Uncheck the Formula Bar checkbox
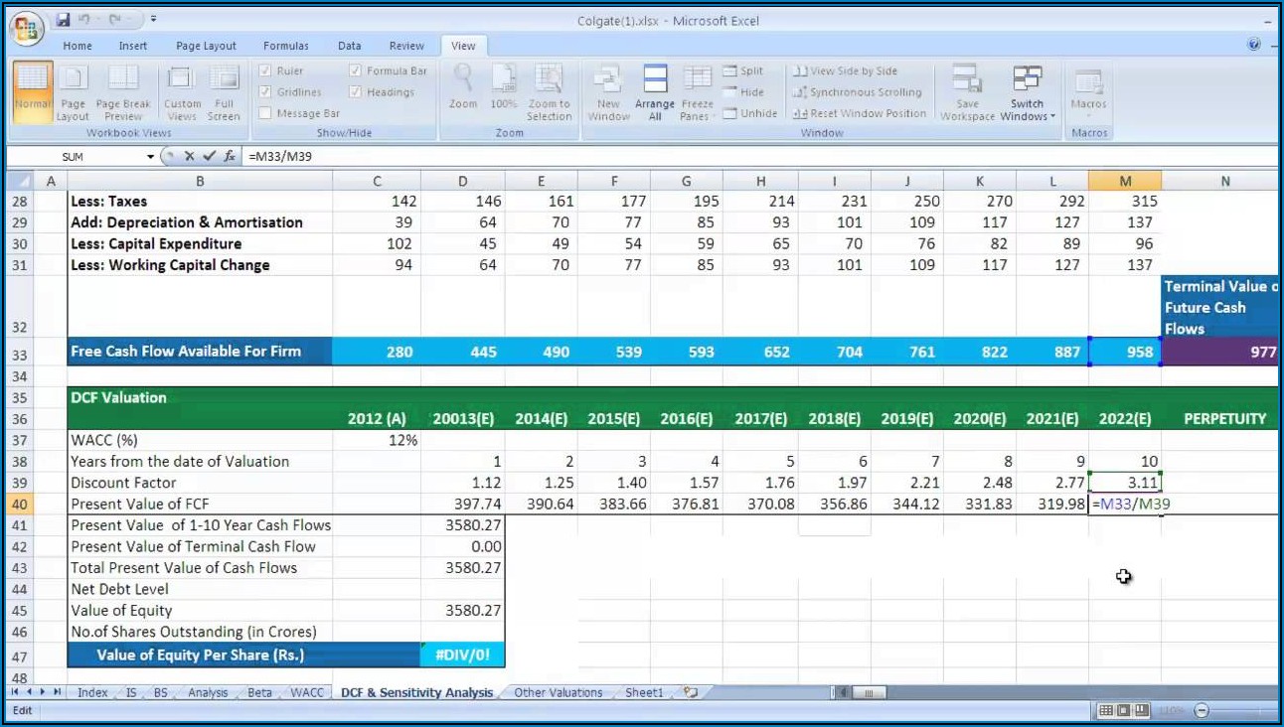 pos(356,72)
